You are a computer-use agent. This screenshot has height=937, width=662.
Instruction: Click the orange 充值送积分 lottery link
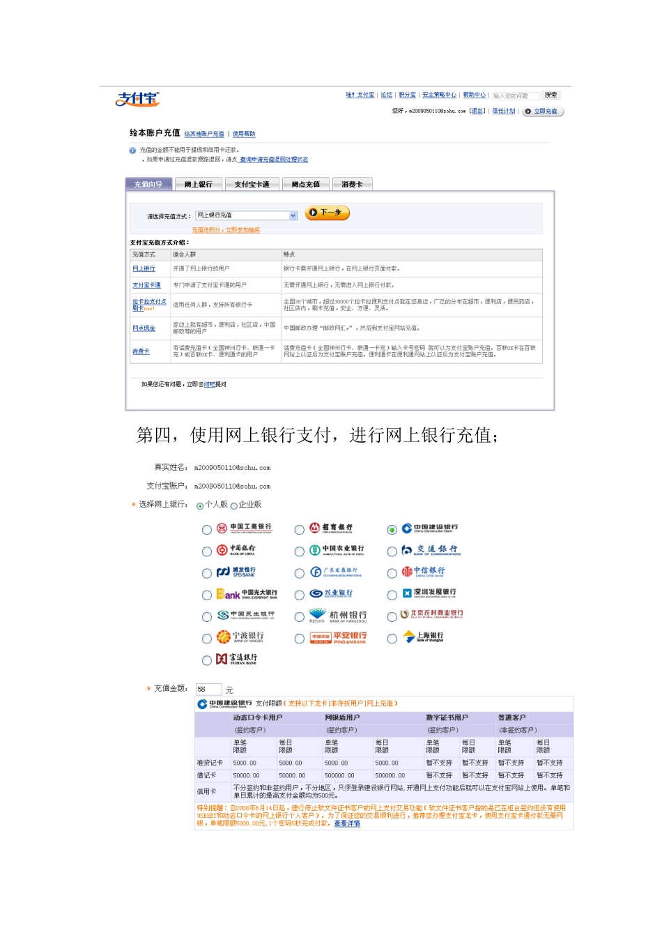226,230
